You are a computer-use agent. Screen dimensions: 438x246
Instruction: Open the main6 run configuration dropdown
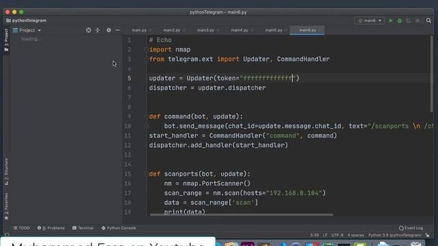click(370, 20)
